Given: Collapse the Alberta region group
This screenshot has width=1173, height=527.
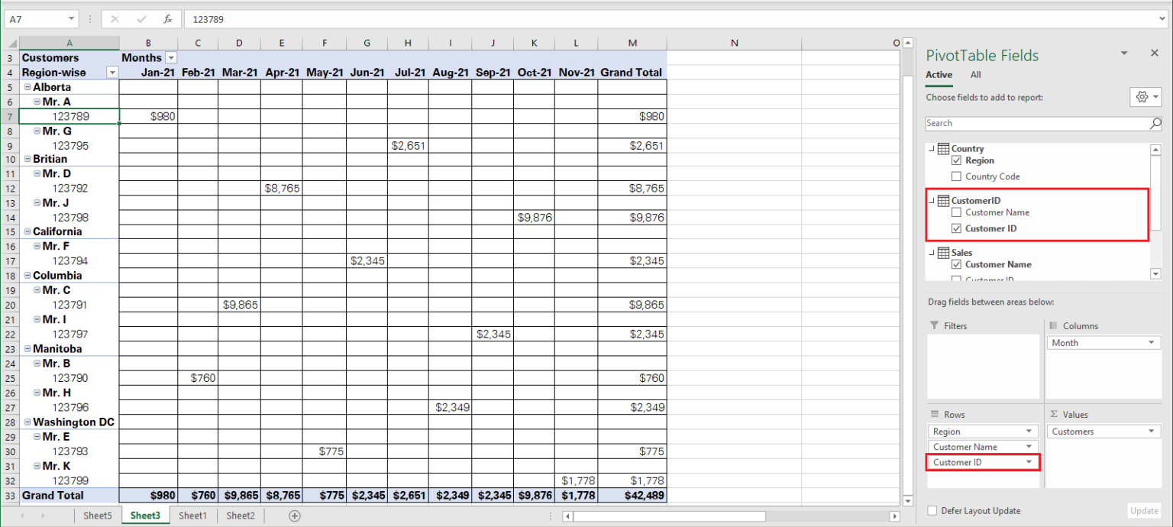Looking at the screenshot, I should pyautogui.click(x=25, y=86).
